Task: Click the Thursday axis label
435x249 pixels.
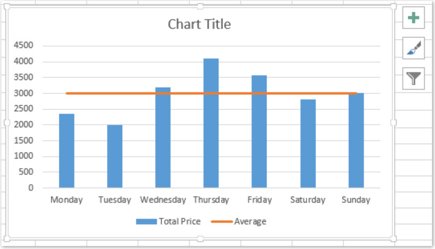Action: (x=211, y=200)
